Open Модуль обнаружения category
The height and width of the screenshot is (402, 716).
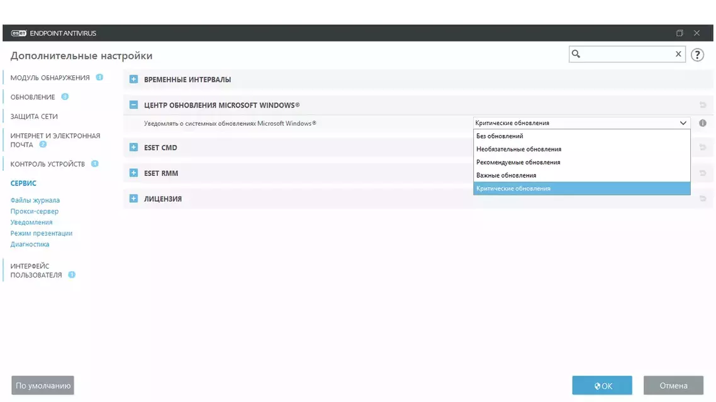[x=50, y=78]
